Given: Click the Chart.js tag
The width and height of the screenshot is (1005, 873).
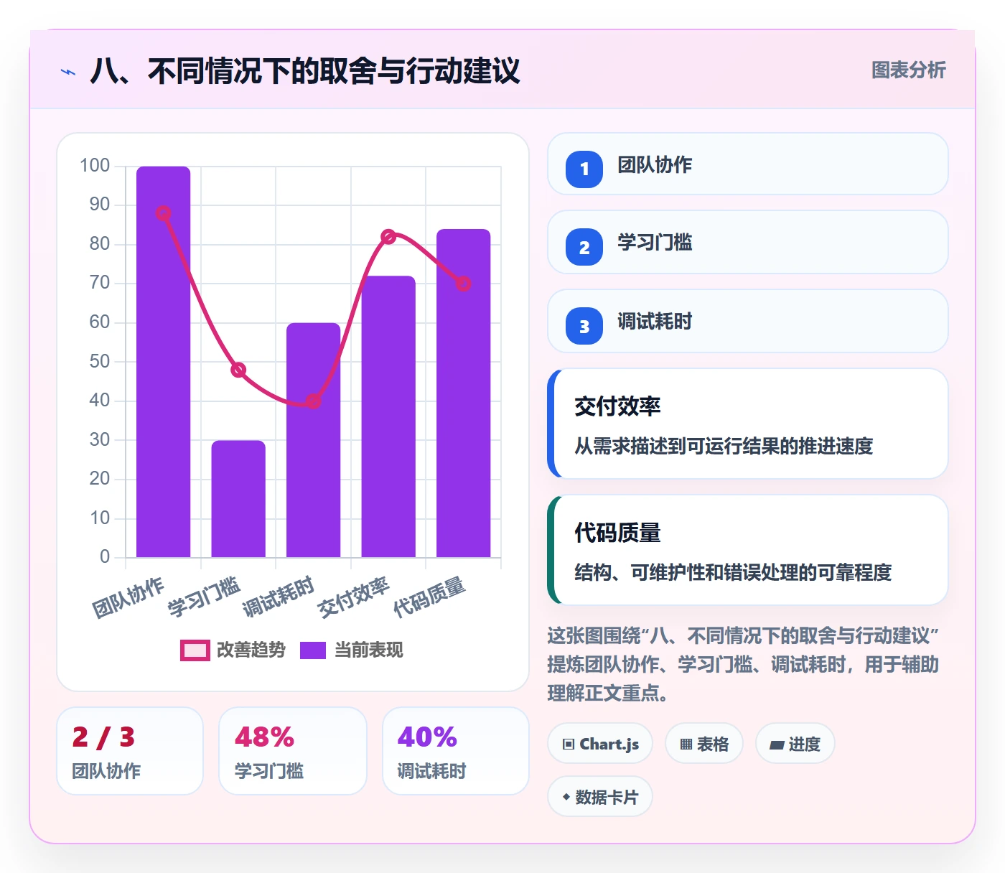Looking at the screenshot, I should (600, 744).
